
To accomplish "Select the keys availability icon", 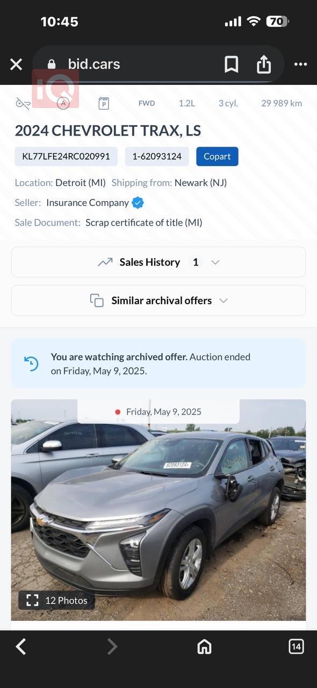I will pos(23,103).
